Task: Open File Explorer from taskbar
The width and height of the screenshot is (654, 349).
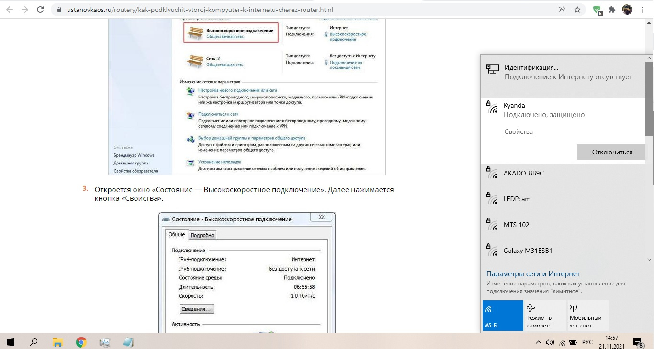Action: click(57, 342)
